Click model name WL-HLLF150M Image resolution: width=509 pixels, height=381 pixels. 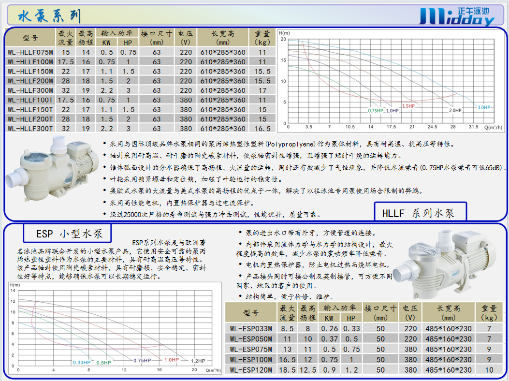pyautogui.click(x=30, y=71)
